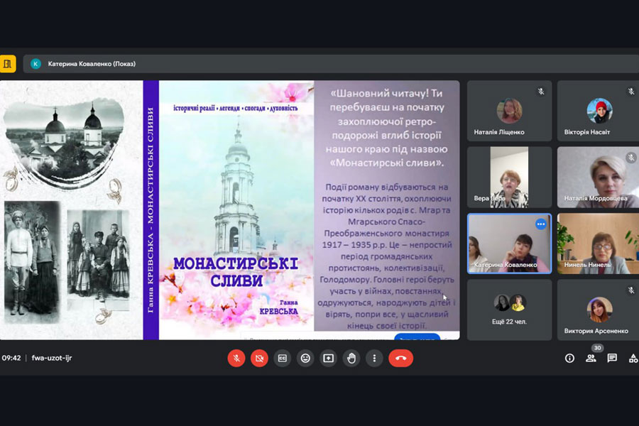Unmute the microphone in the call bar
Viewport: 639px width, 426px height.
point(236,359)
